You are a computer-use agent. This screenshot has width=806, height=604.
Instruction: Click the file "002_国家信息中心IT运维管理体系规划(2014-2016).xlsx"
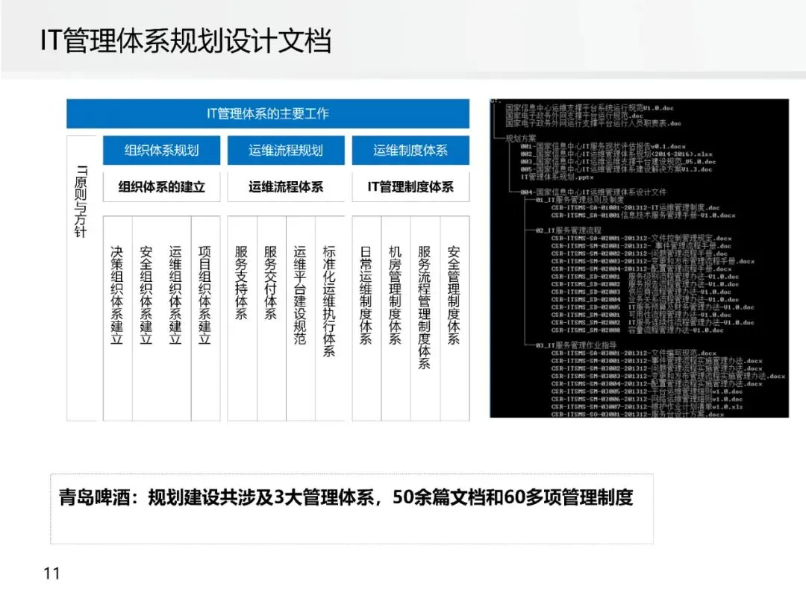click(616, 154)
